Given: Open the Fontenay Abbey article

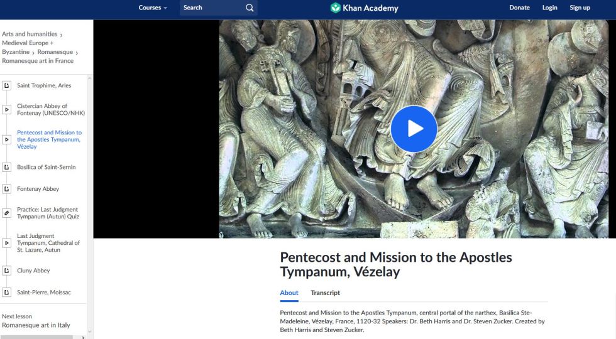Looking at the screenshot, I should [38, 189].
